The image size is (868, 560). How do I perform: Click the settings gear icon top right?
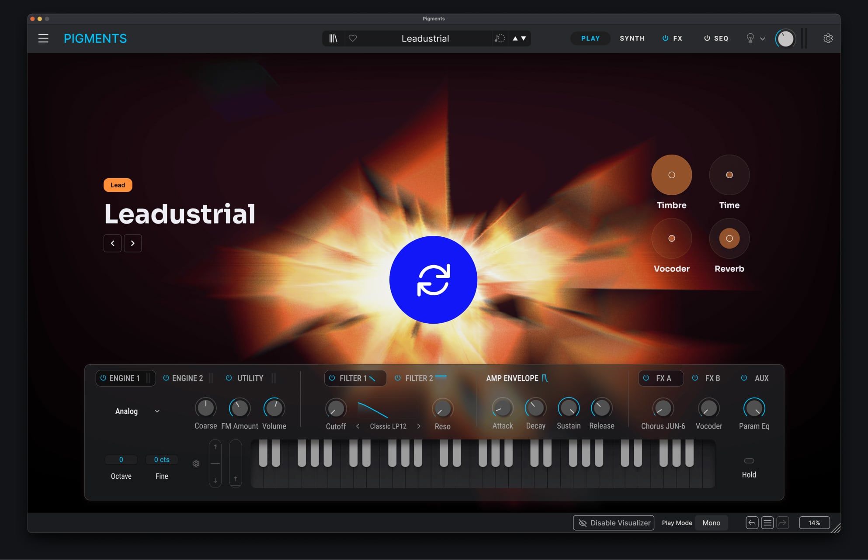[x=828, y=38]
